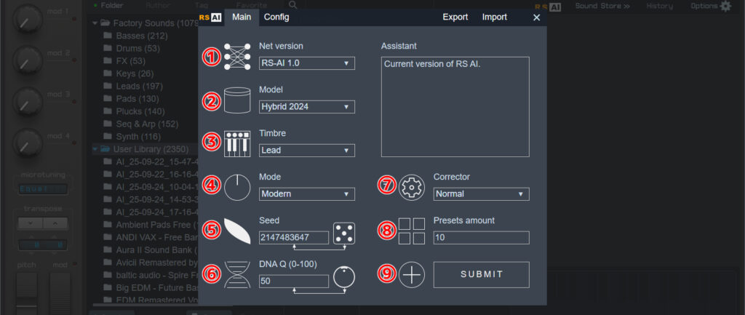Open the Model Hybrid 2024 dropdown
The image size is (745, 315).
[306, 107]
